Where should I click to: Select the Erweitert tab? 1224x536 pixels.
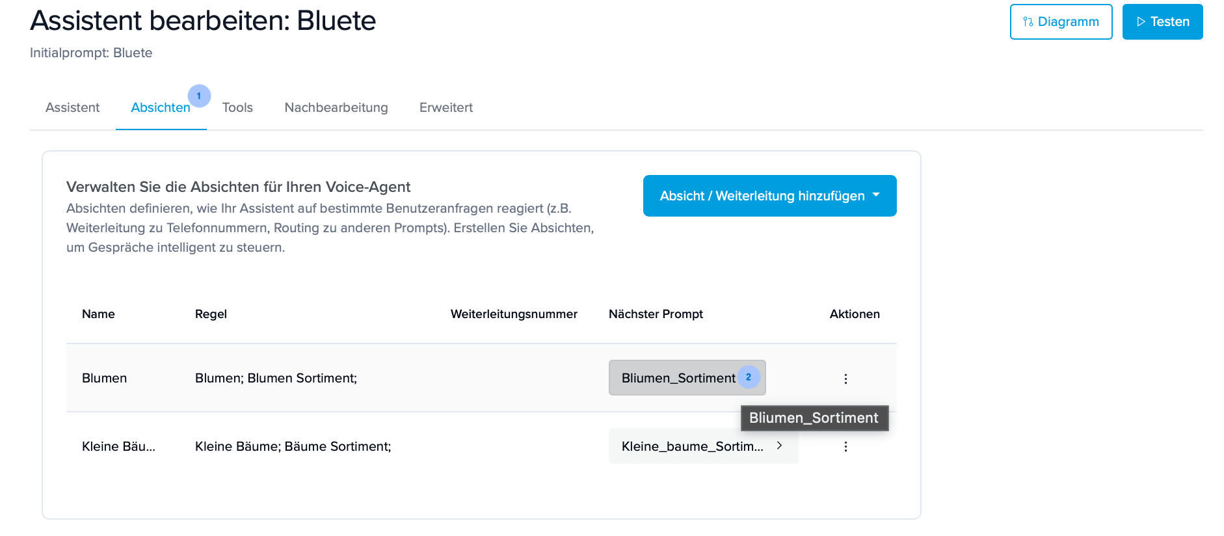click(x=446, y=107)
